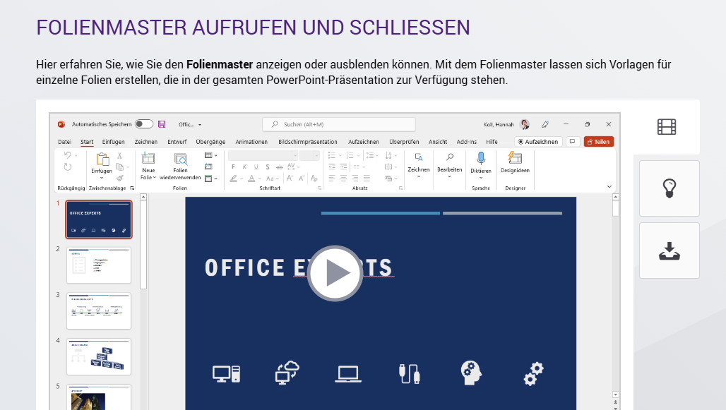Open the Übergänge tab
The width and height of the screenshot is (726, 410).
coord(210,142)
